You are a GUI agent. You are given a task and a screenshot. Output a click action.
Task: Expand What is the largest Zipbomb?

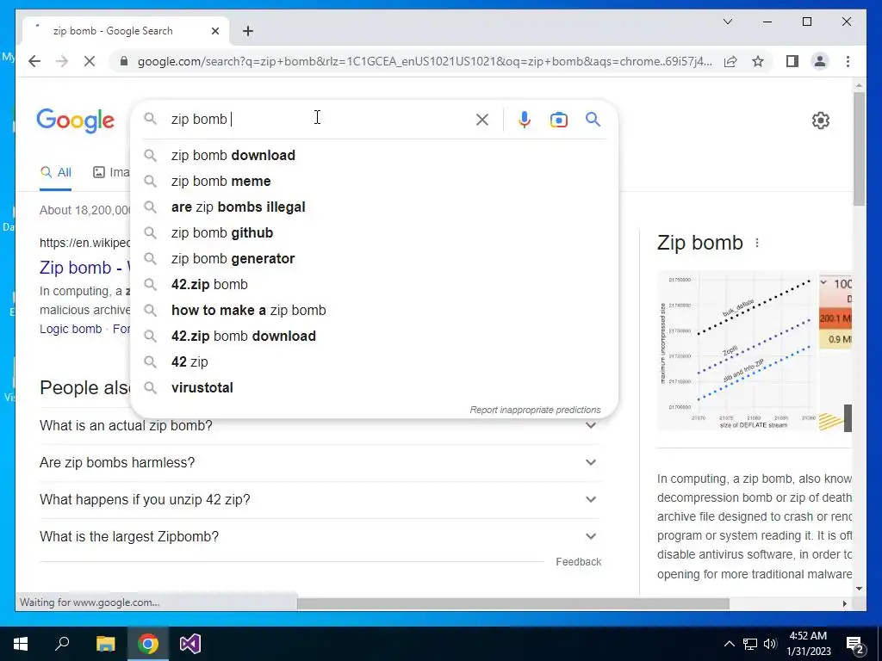(319, 537)
